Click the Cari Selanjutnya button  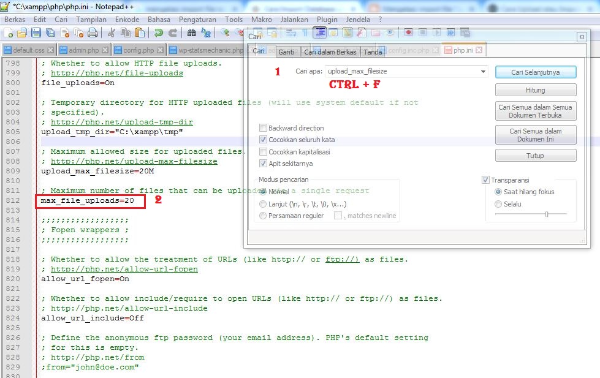pos(536,72)
